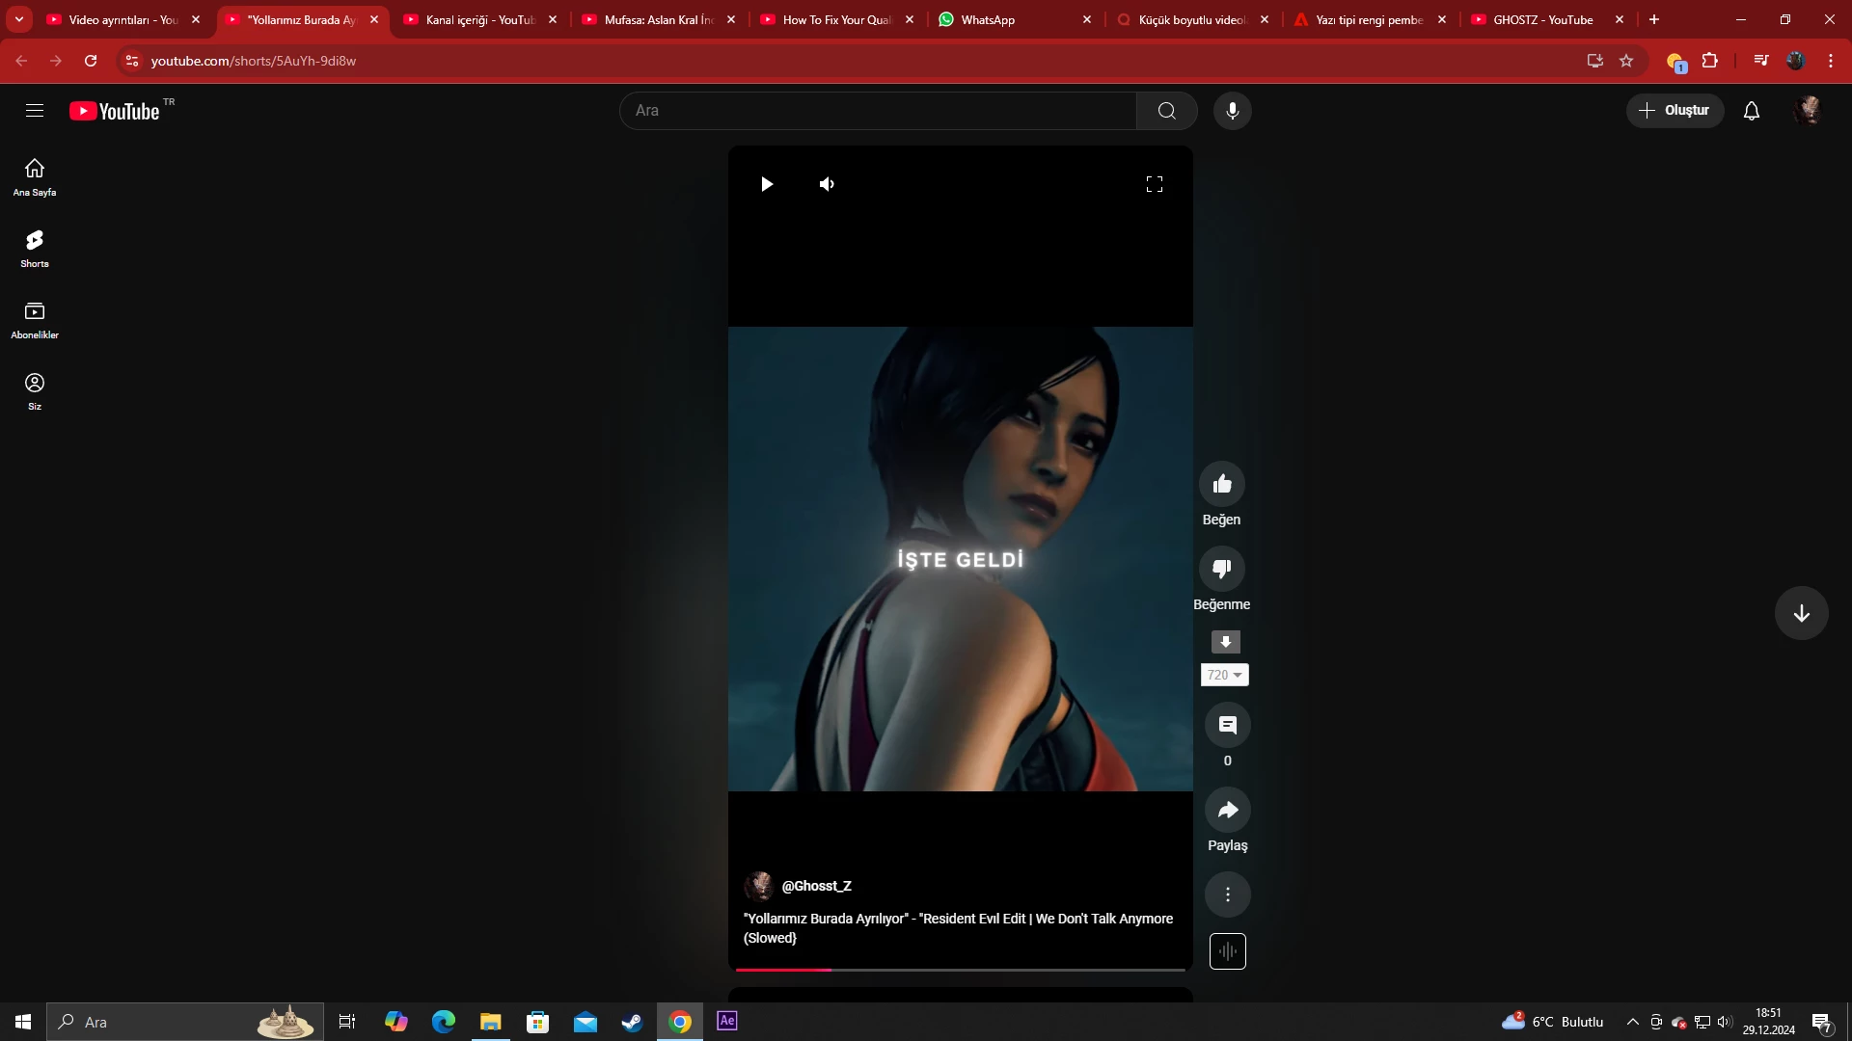Viewport: 1852px width, 1041px height.
Task: Expand the hamburger guide menu
Action: [35, 111]
